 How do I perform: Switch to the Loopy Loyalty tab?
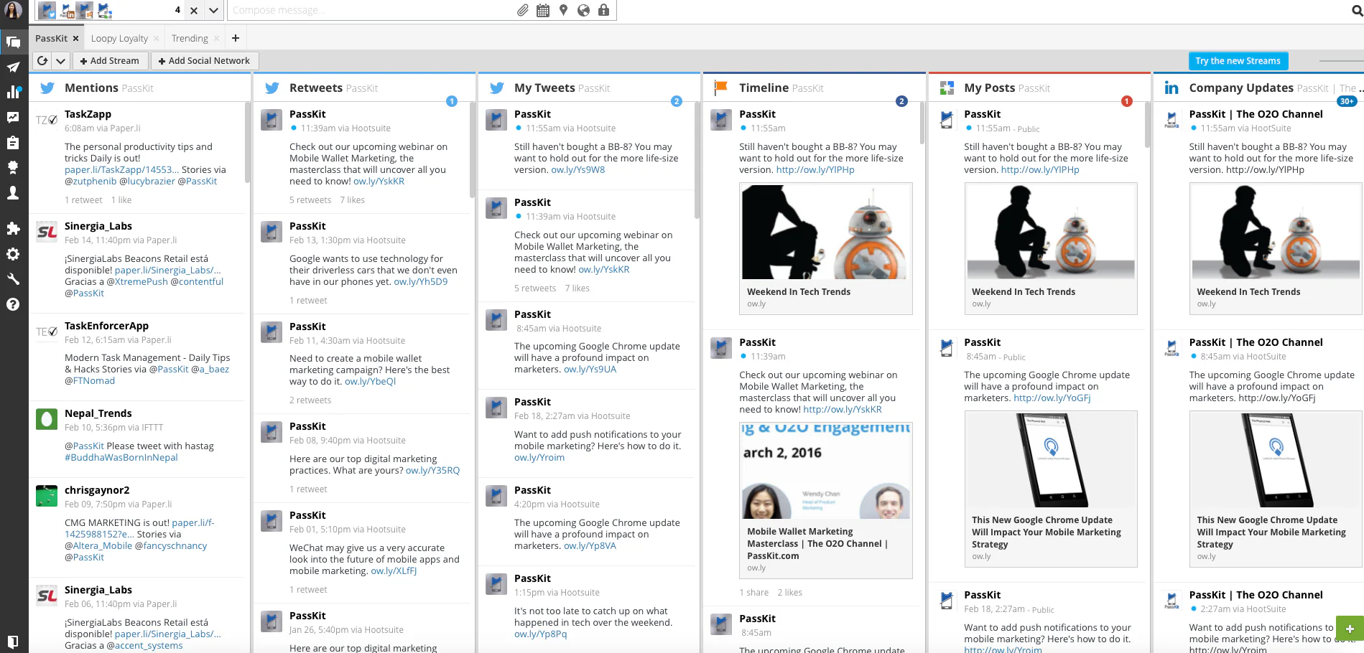(x=119, y=38)
